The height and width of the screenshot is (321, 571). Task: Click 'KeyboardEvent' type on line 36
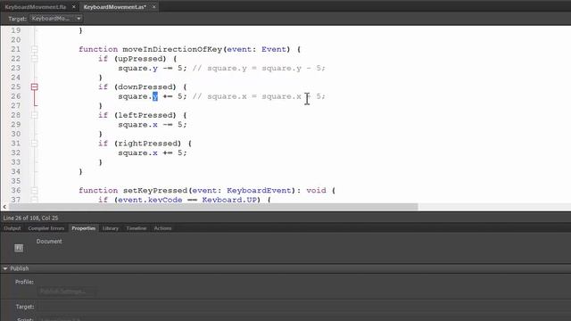click(x=259, y=190)
